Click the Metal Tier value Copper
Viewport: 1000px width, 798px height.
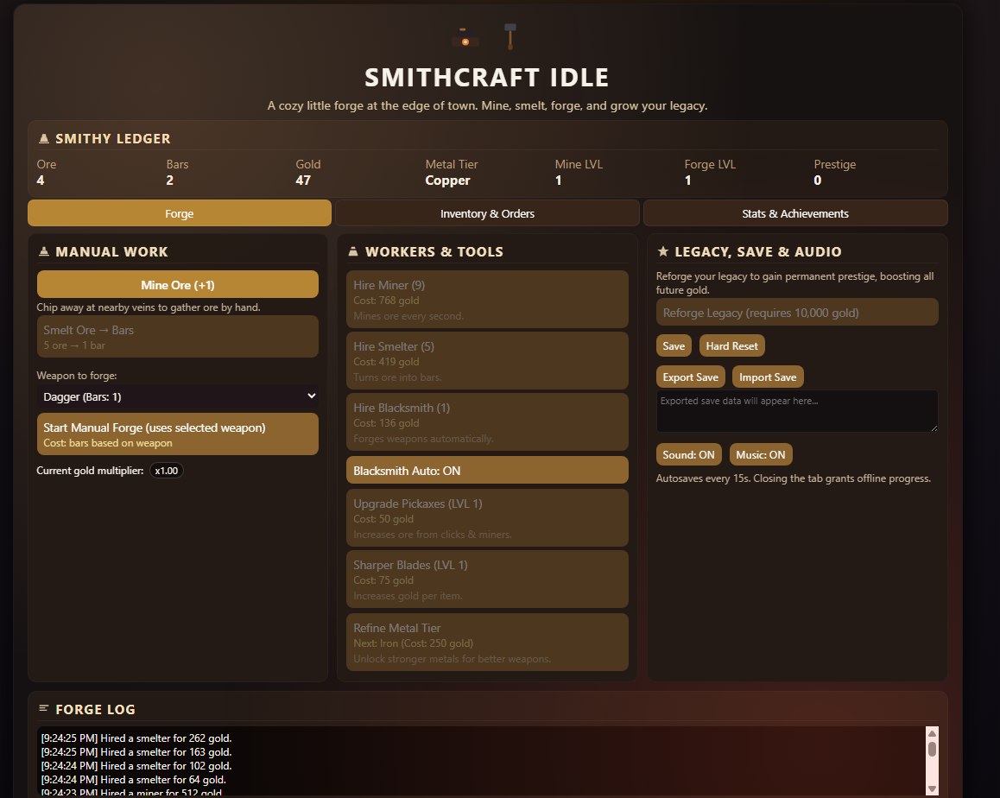[447, 180]
